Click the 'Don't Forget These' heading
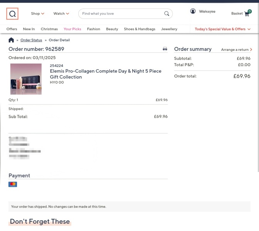 point(40,221)
